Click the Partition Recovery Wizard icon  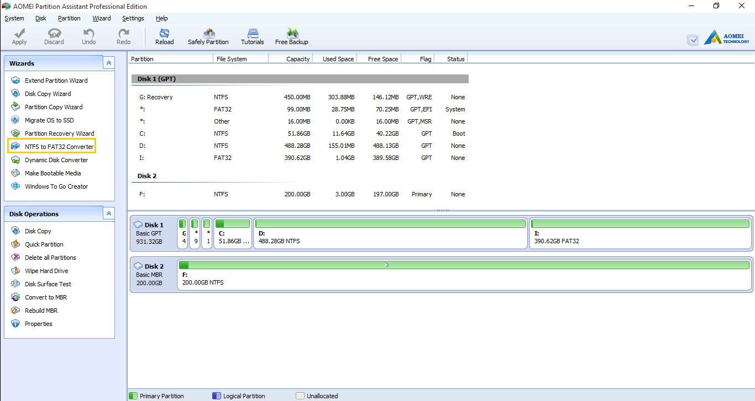pyautogui.click(x=15, y=133)
